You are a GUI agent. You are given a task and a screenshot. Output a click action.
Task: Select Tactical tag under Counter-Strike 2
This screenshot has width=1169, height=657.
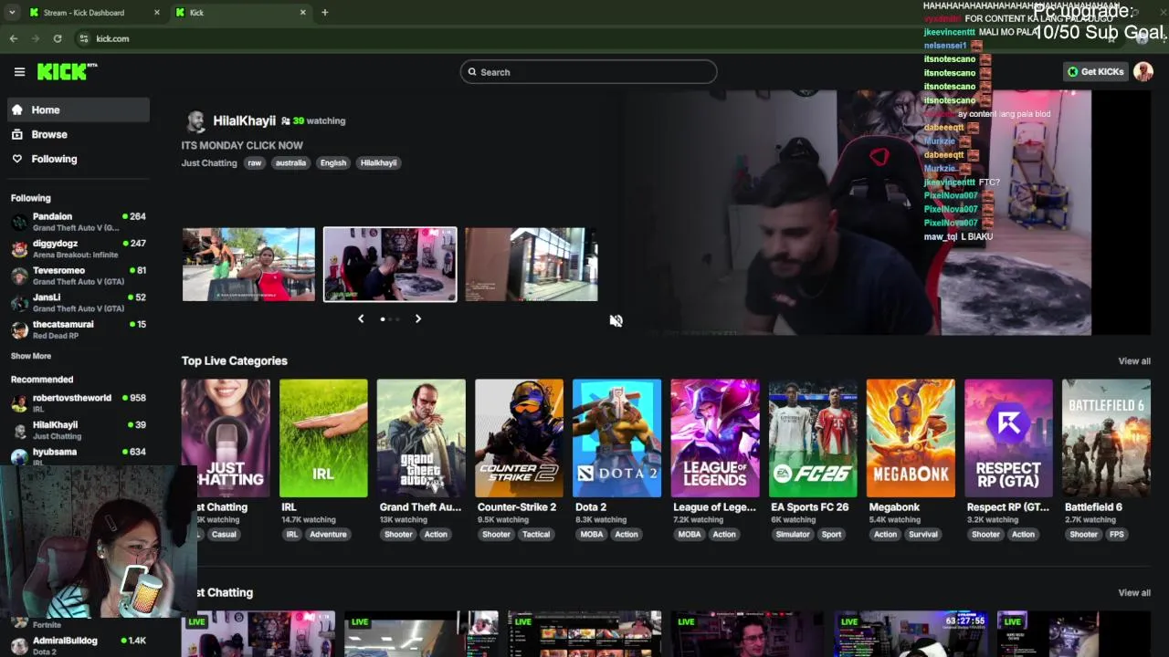536,535
